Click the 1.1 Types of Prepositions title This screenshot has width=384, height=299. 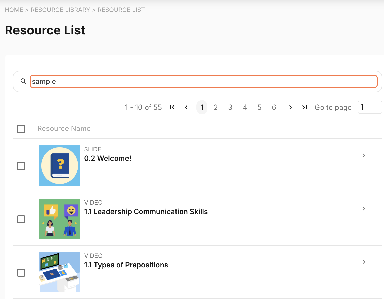click(x=126, y=265)
